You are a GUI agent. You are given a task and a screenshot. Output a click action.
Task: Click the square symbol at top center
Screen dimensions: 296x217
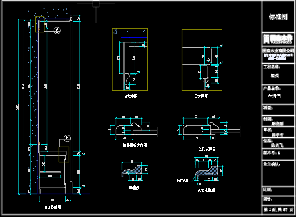click(x=96, y=4)
